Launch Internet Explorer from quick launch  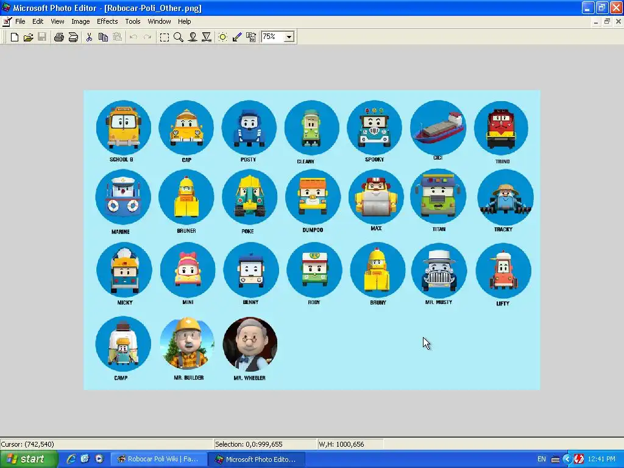coord(71,459)
